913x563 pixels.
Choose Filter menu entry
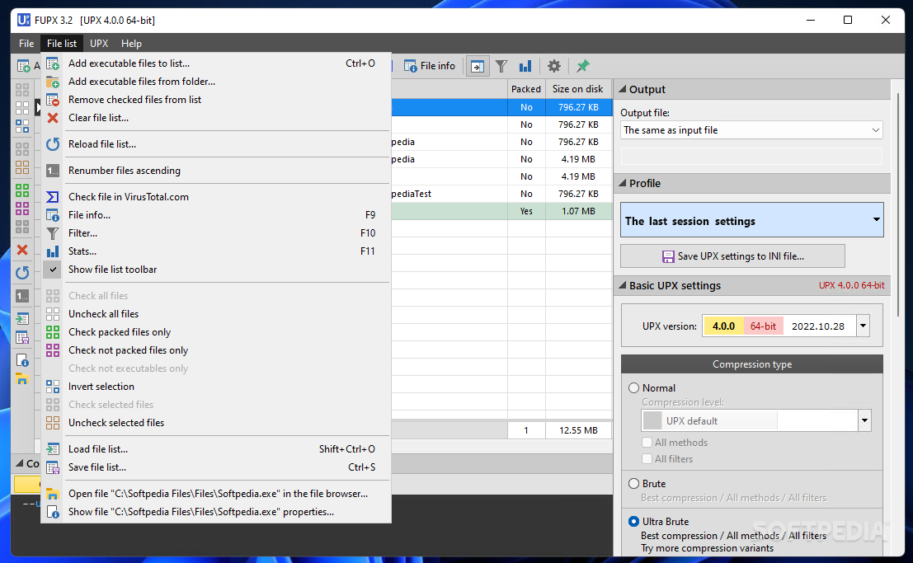coord(215,233)
